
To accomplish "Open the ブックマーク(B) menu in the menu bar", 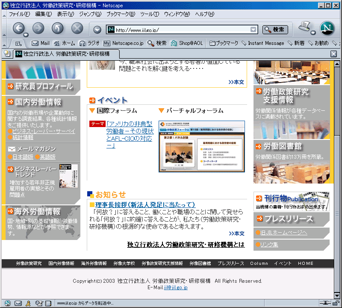I will coord(121,14).
